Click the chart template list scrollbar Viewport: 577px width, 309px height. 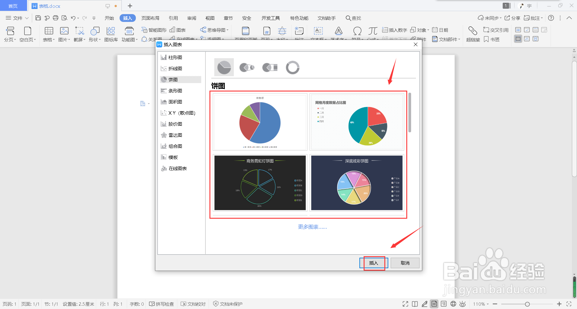[x=410, y=112]
